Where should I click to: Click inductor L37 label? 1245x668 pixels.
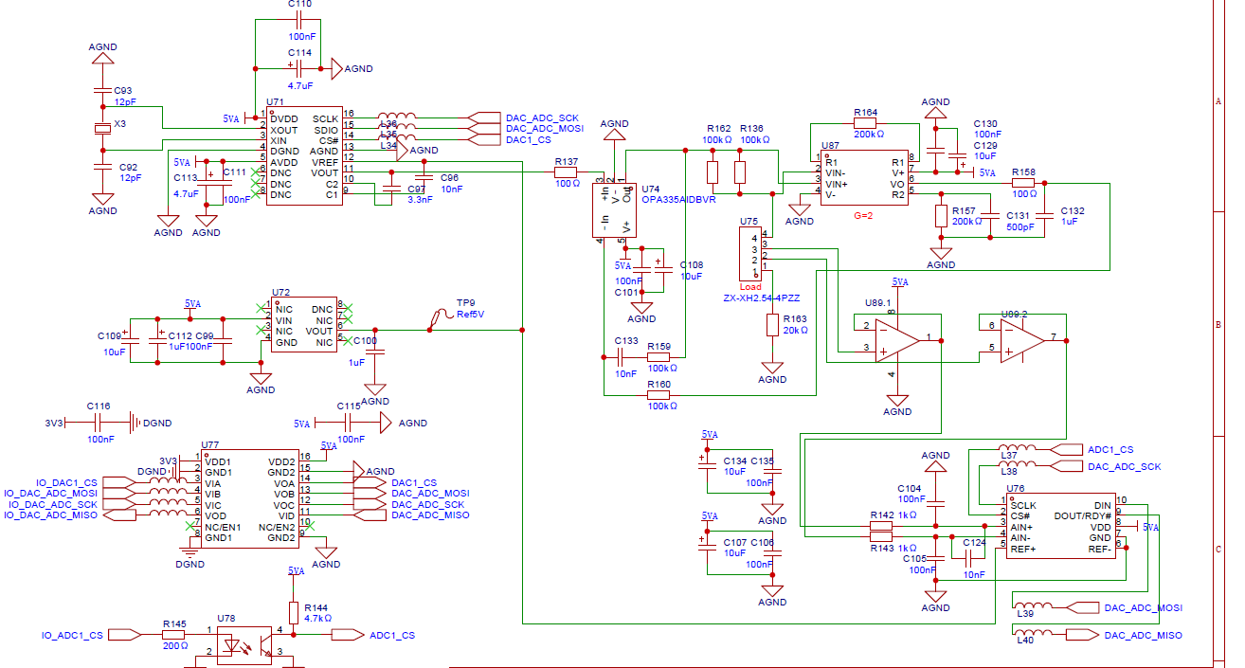click(x=1009, y=457)
